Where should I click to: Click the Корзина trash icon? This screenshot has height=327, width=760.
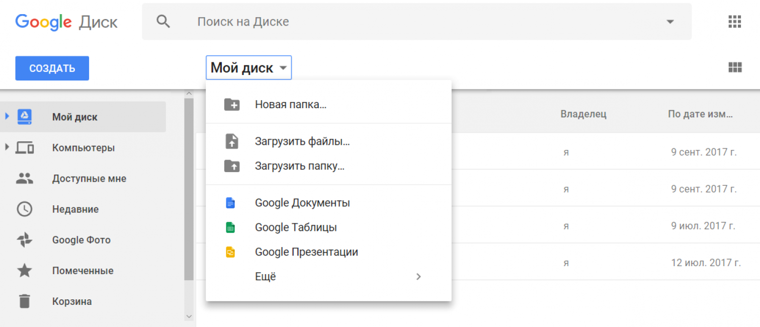click(x=25, y=301)
